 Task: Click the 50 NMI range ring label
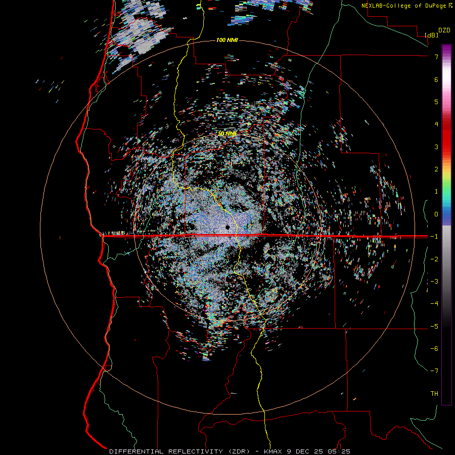point(227,134)
